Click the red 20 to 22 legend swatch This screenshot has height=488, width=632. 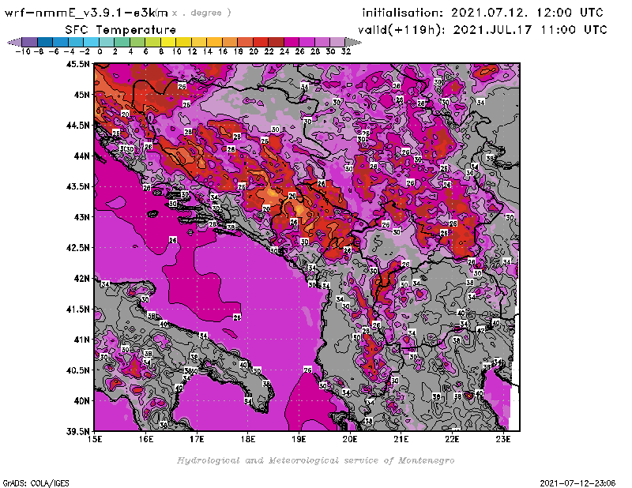click(261, 42)
